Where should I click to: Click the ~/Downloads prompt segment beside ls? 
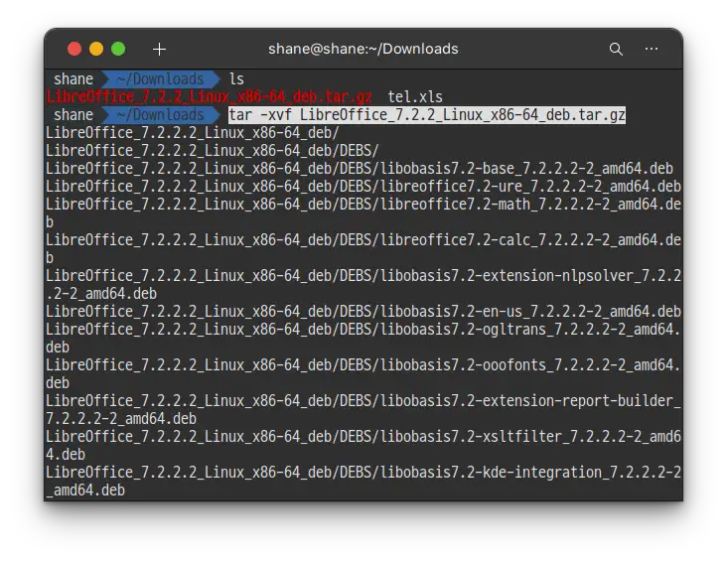(160, 79)
